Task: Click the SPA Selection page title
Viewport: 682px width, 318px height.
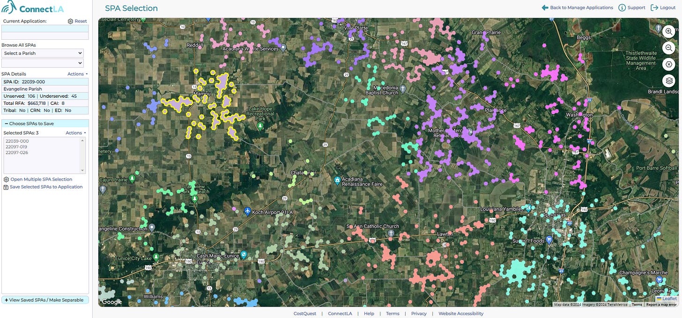Action: point(131,8)
